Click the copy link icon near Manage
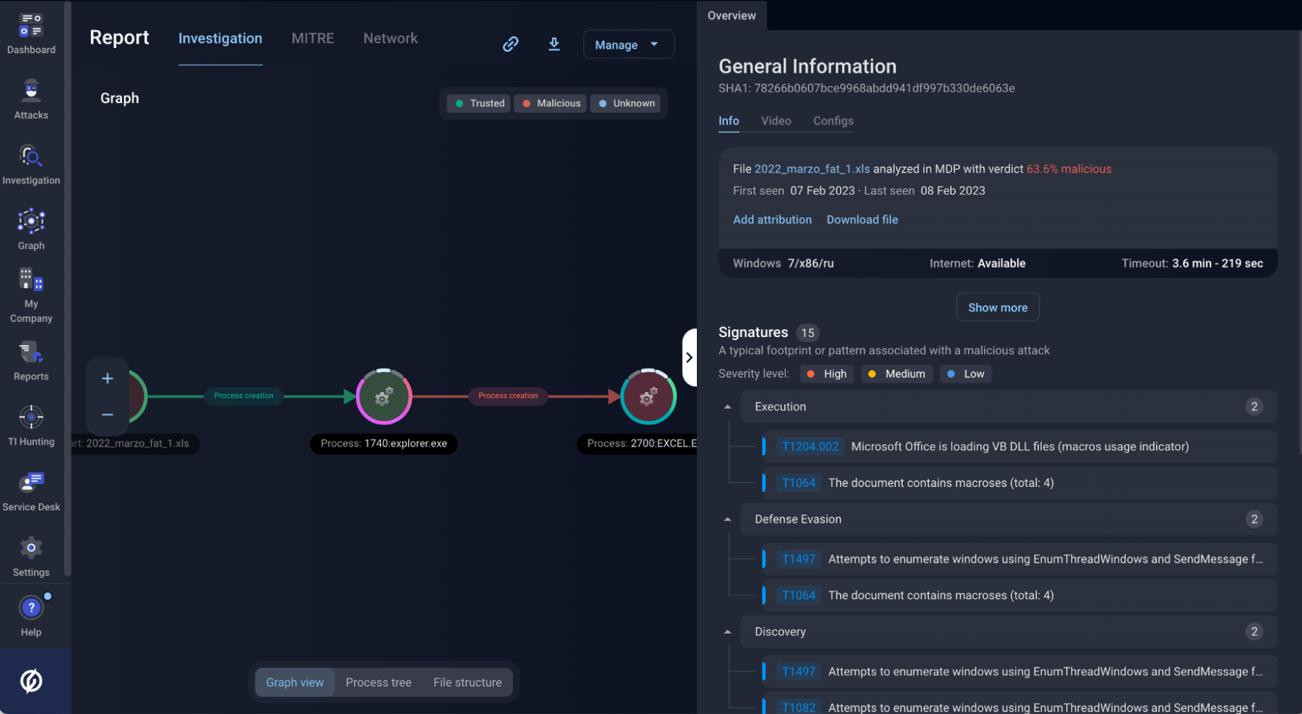The width and height of the screenshot is (1302, 714). [511, 44]
